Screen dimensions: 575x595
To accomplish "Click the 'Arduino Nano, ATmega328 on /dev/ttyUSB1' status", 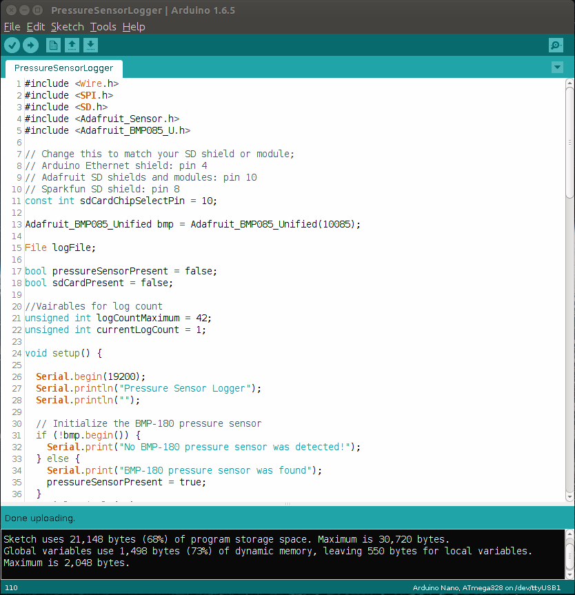I will point(487,588).
